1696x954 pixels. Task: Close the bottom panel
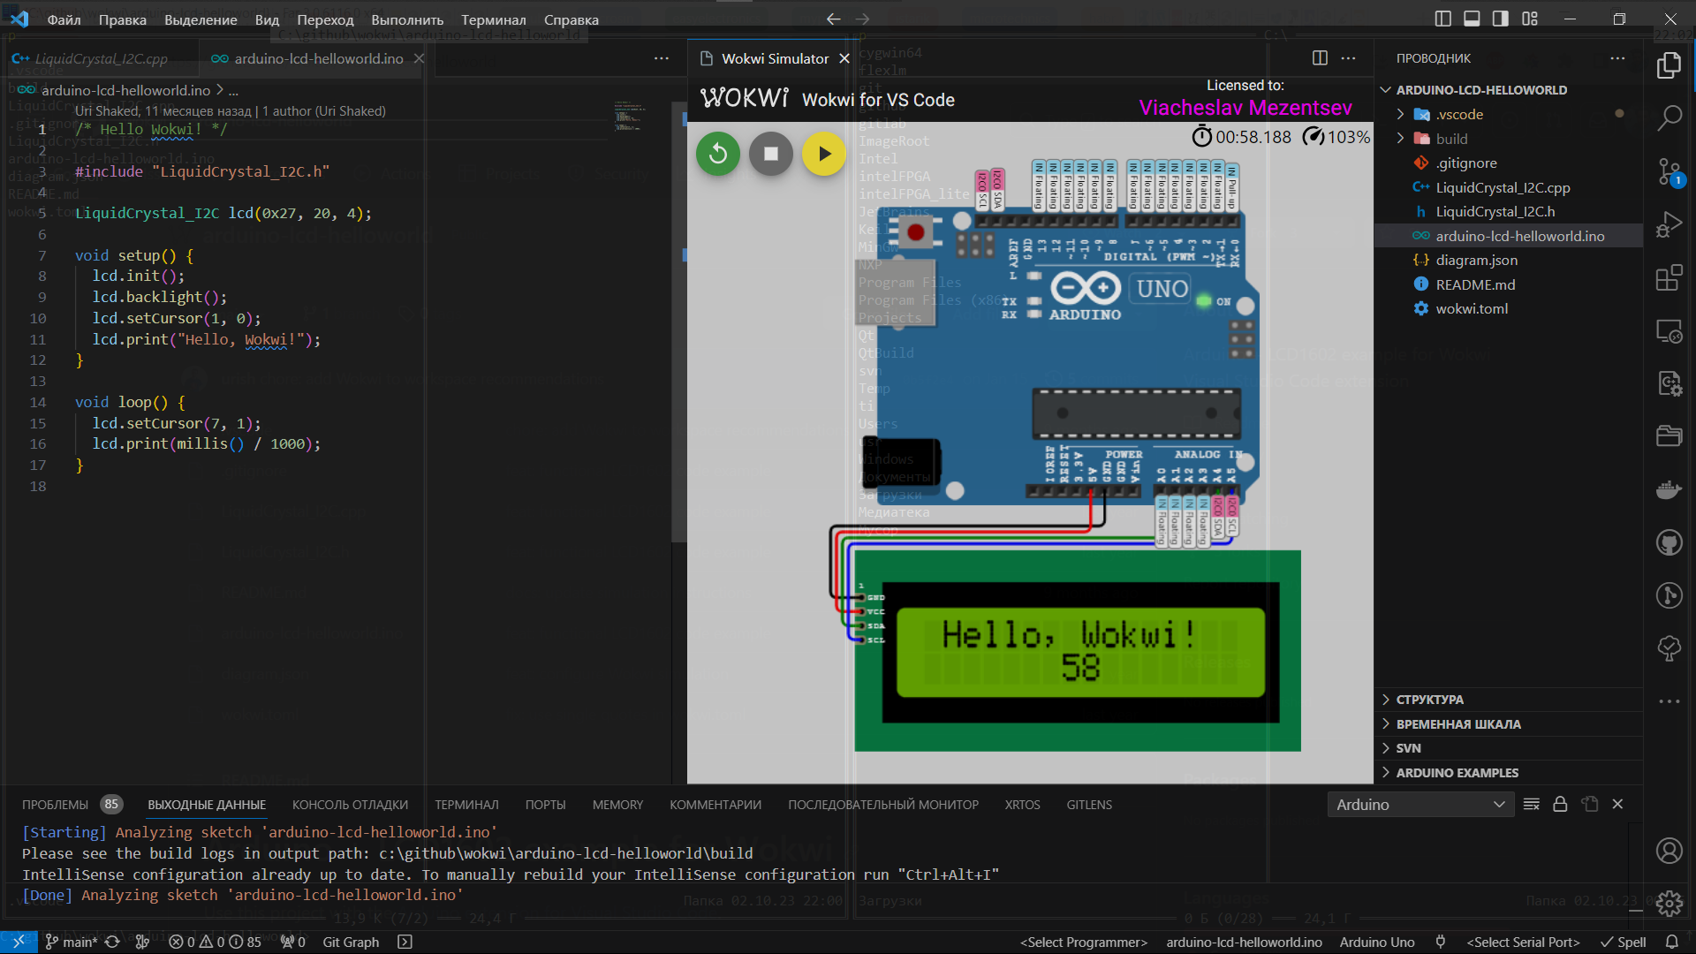point(1617,804)
